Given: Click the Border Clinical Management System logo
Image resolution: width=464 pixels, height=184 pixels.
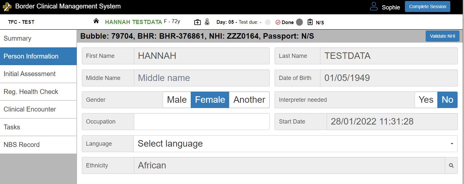Looking at the screenshot, I should point(7,7).
